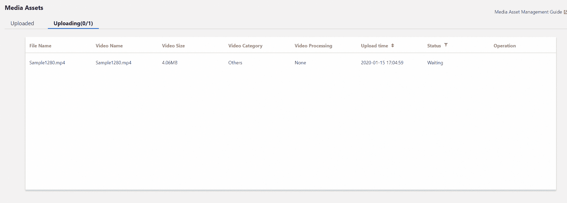Click the Upload time header label
Screen dimensions: 567x203
pos(374,46)
